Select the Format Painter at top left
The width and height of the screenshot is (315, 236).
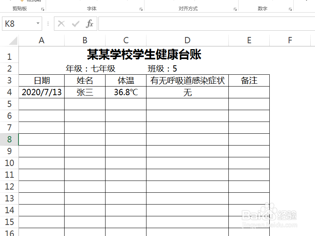click(30, 1)
